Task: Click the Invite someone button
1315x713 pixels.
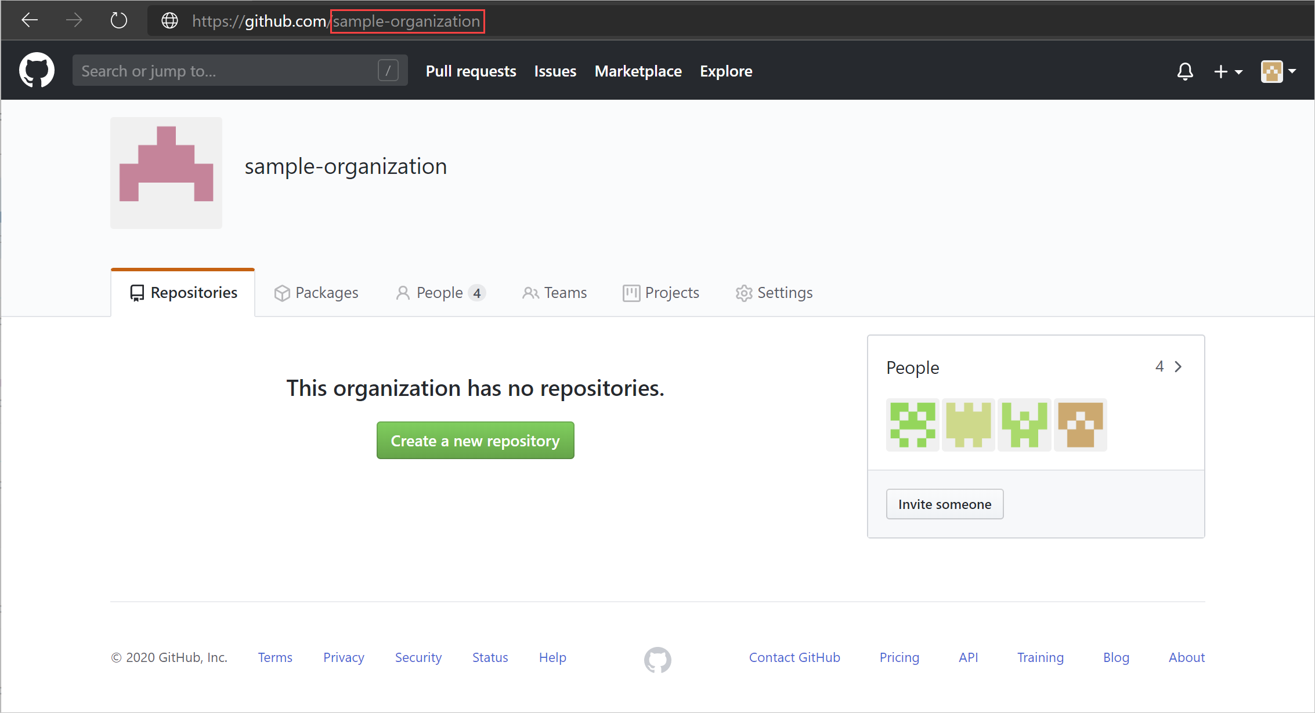Action: tap(944, 503)
